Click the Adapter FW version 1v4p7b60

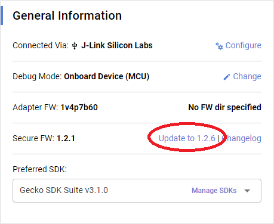(79, 107)
